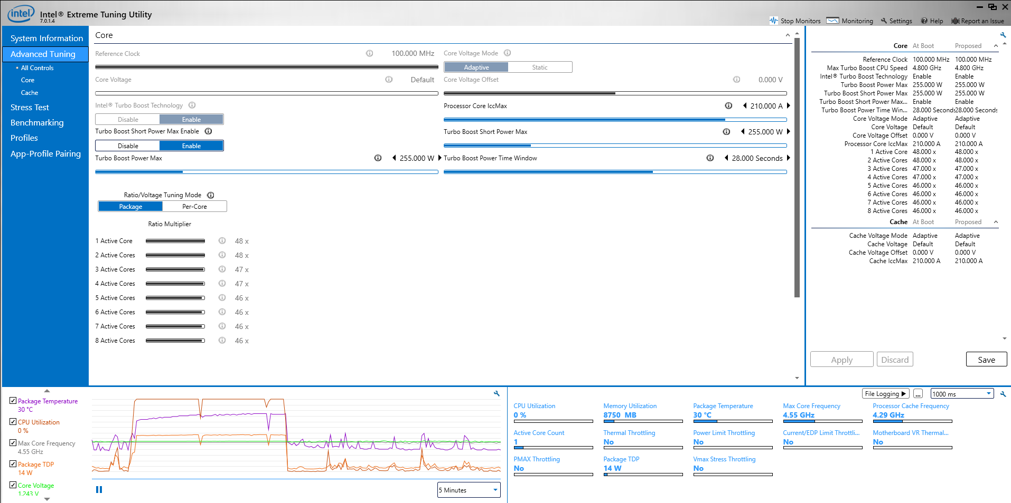Select Advanced Tuning in sidebar

45,54
